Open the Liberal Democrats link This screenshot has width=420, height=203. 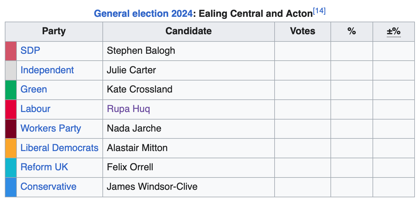(59, 148)
